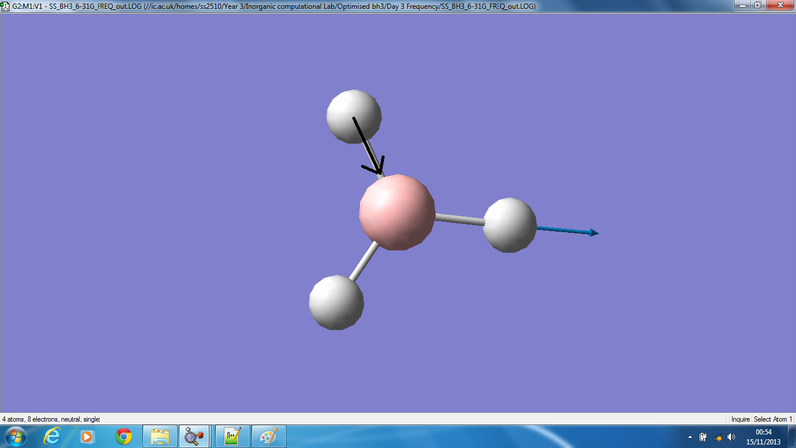Click the 'Select Atom 1' status text

coord(773,419)
